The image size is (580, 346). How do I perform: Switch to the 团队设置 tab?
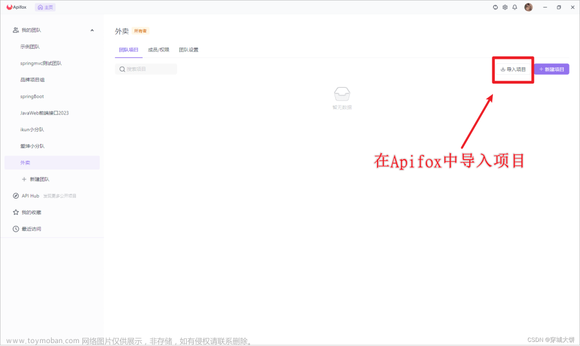[x=188, y=49]
